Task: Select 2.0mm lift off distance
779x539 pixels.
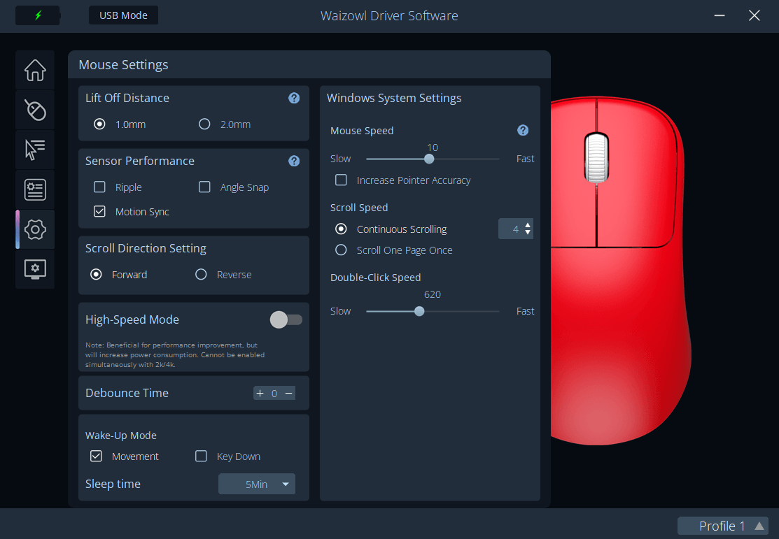Action: click(204, 124)
